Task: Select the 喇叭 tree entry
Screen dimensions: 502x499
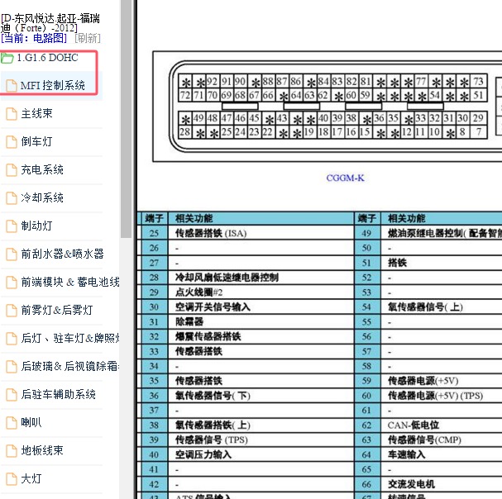Action: pyautogui.click(x=31, y=423)
